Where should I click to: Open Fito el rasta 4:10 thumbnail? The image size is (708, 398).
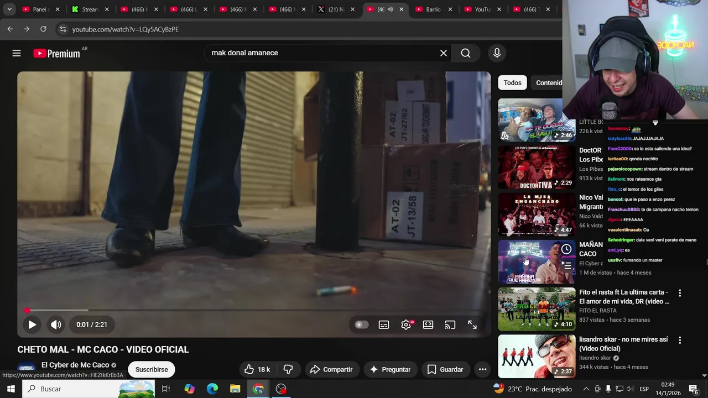(x=537, y=309)
